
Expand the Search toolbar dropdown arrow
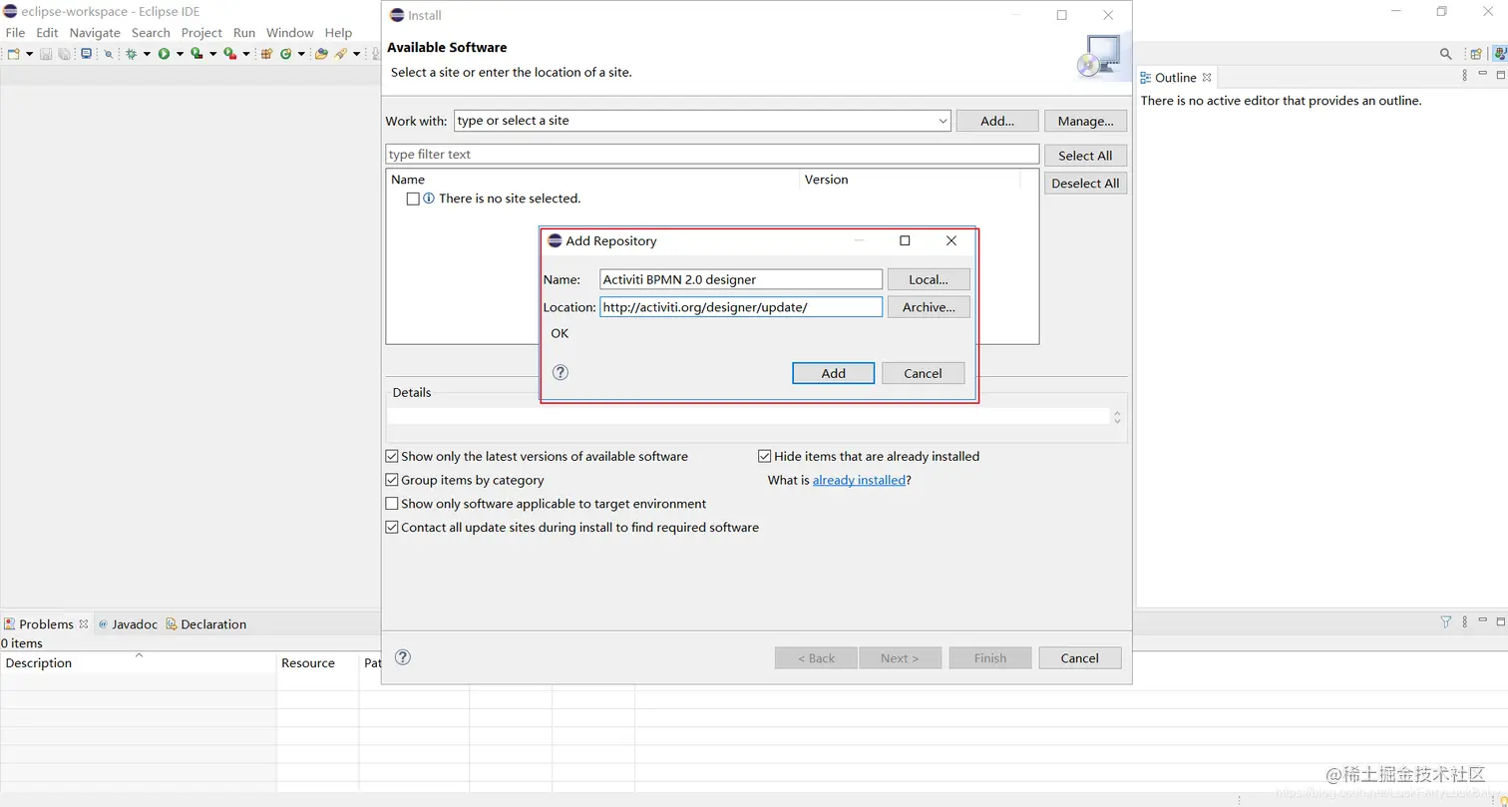click(356, 54)
